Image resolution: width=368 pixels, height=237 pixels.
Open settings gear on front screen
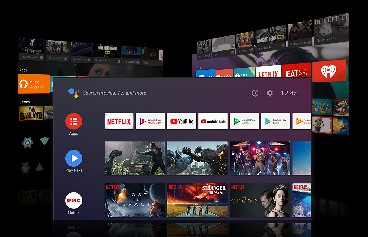(x=270, y=93)
